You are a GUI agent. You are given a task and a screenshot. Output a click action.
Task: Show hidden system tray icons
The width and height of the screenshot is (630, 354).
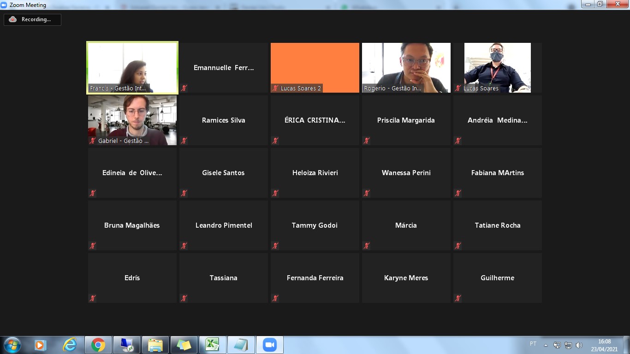(x=546, y=345)
